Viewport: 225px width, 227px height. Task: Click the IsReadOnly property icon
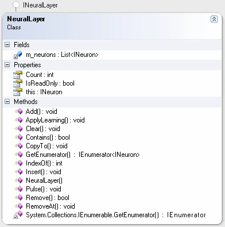click(18, 83)
